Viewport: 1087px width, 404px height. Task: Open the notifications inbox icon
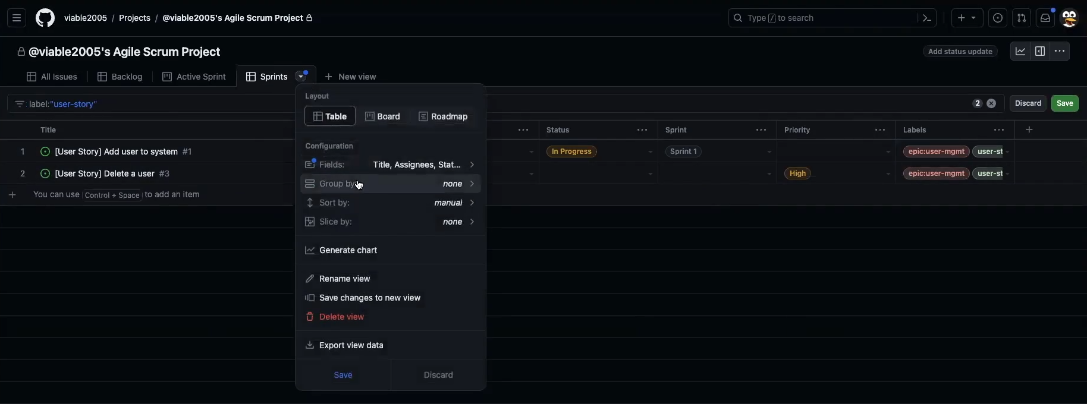click(1045, 18)
